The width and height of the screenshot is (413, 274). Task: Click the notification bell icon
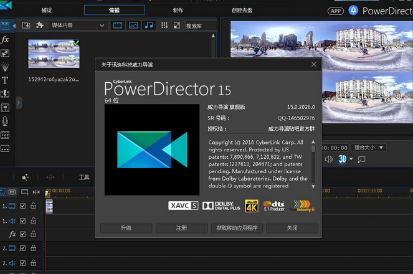click(x=353, y=11)
